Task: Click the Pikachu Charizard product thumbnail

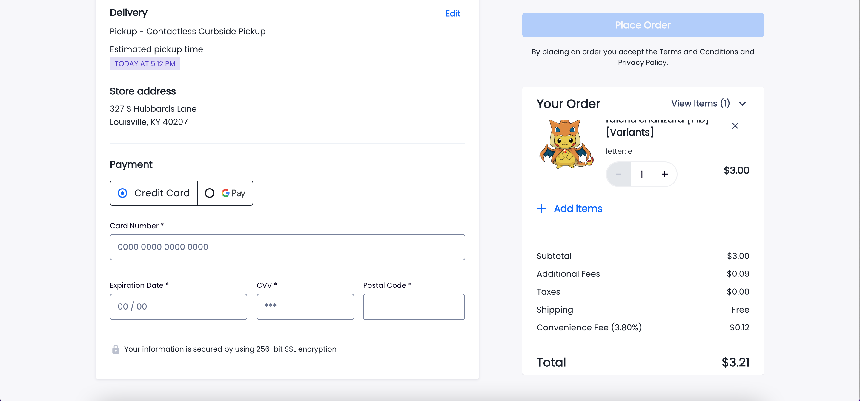Action: [566, 144]
